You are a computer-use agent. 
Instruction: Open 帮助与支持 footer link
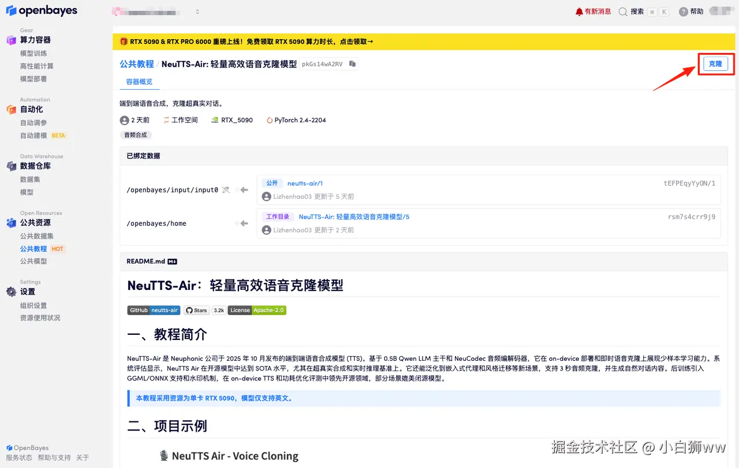point(54,458)
